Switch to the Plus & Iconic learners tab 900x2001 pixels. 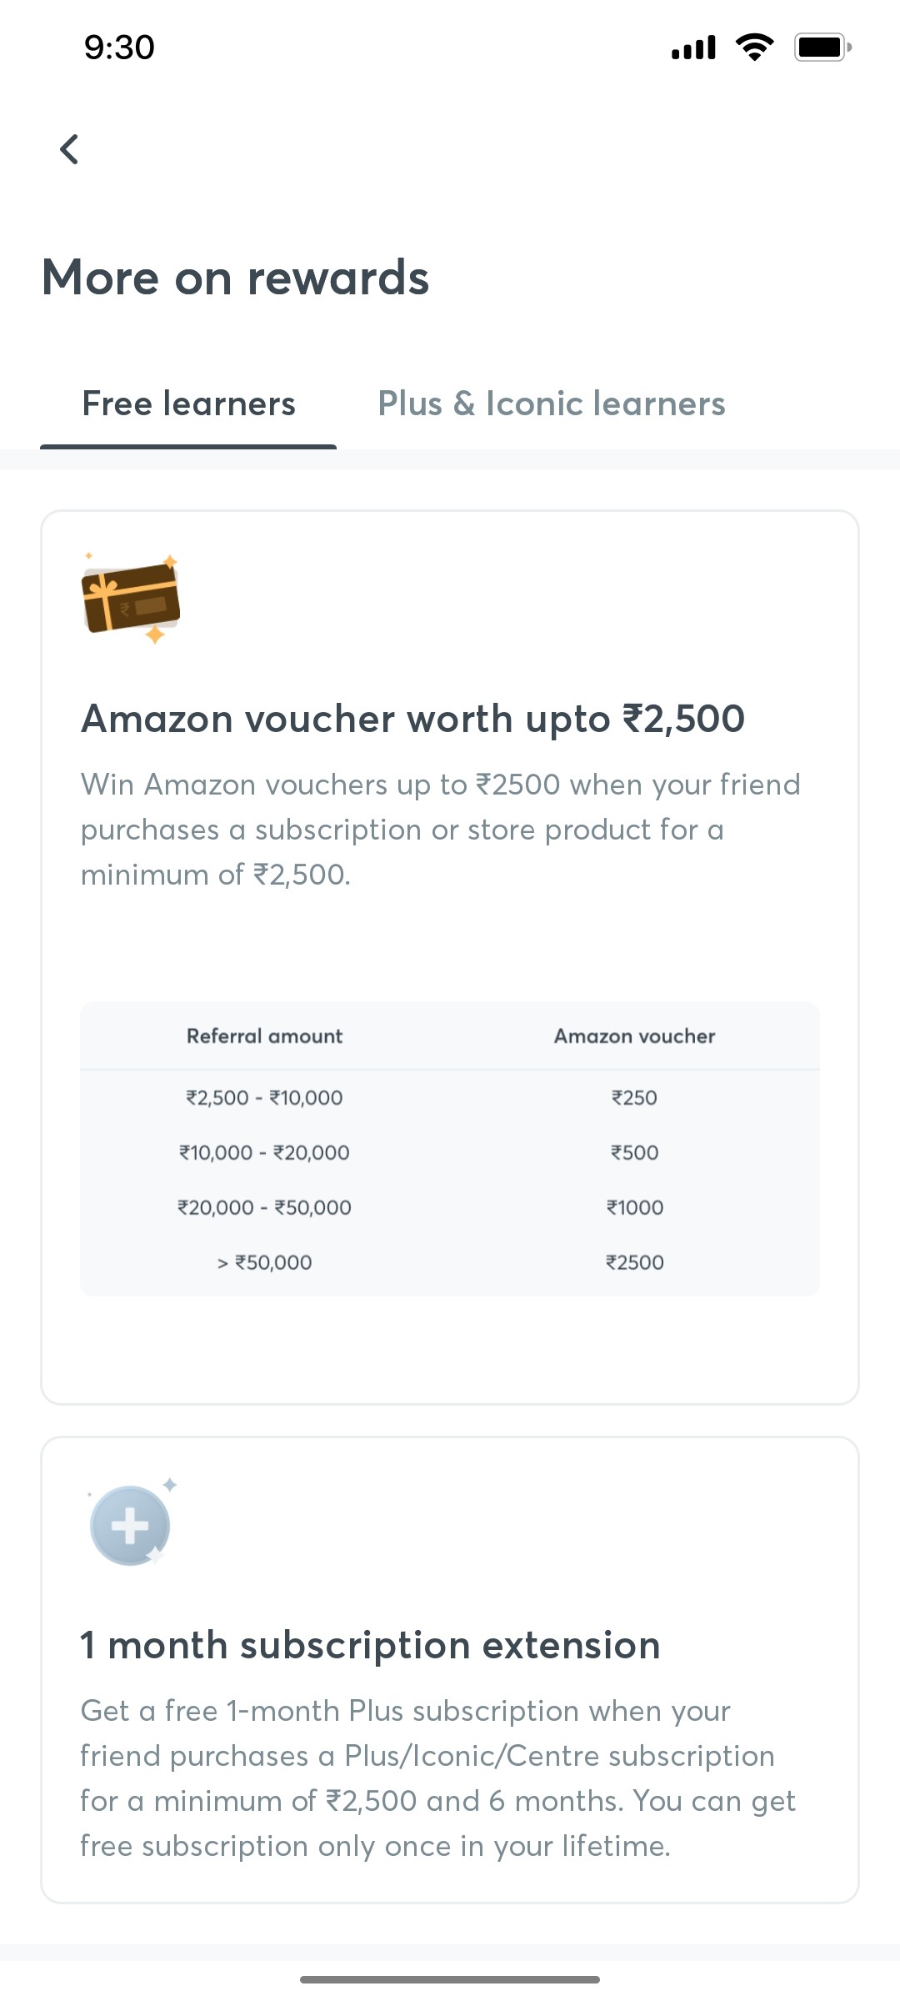click(552, 404)
